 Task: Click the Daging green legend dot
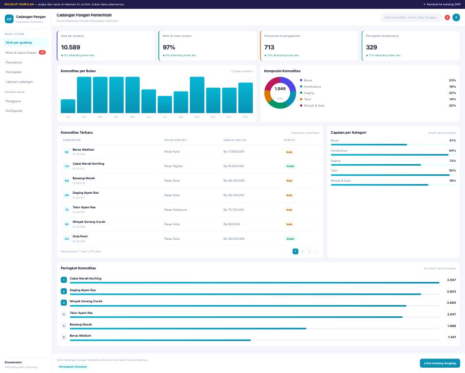pos(301,93)
